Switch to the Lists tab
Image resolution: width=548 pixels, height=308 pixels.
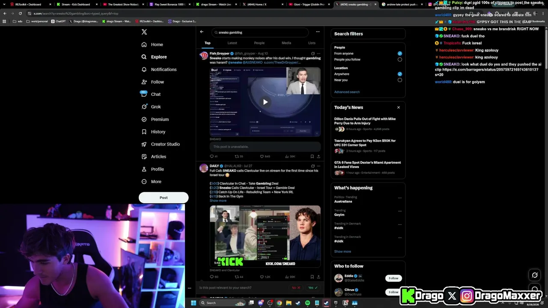pyautogui.click(x=312, y=43)
